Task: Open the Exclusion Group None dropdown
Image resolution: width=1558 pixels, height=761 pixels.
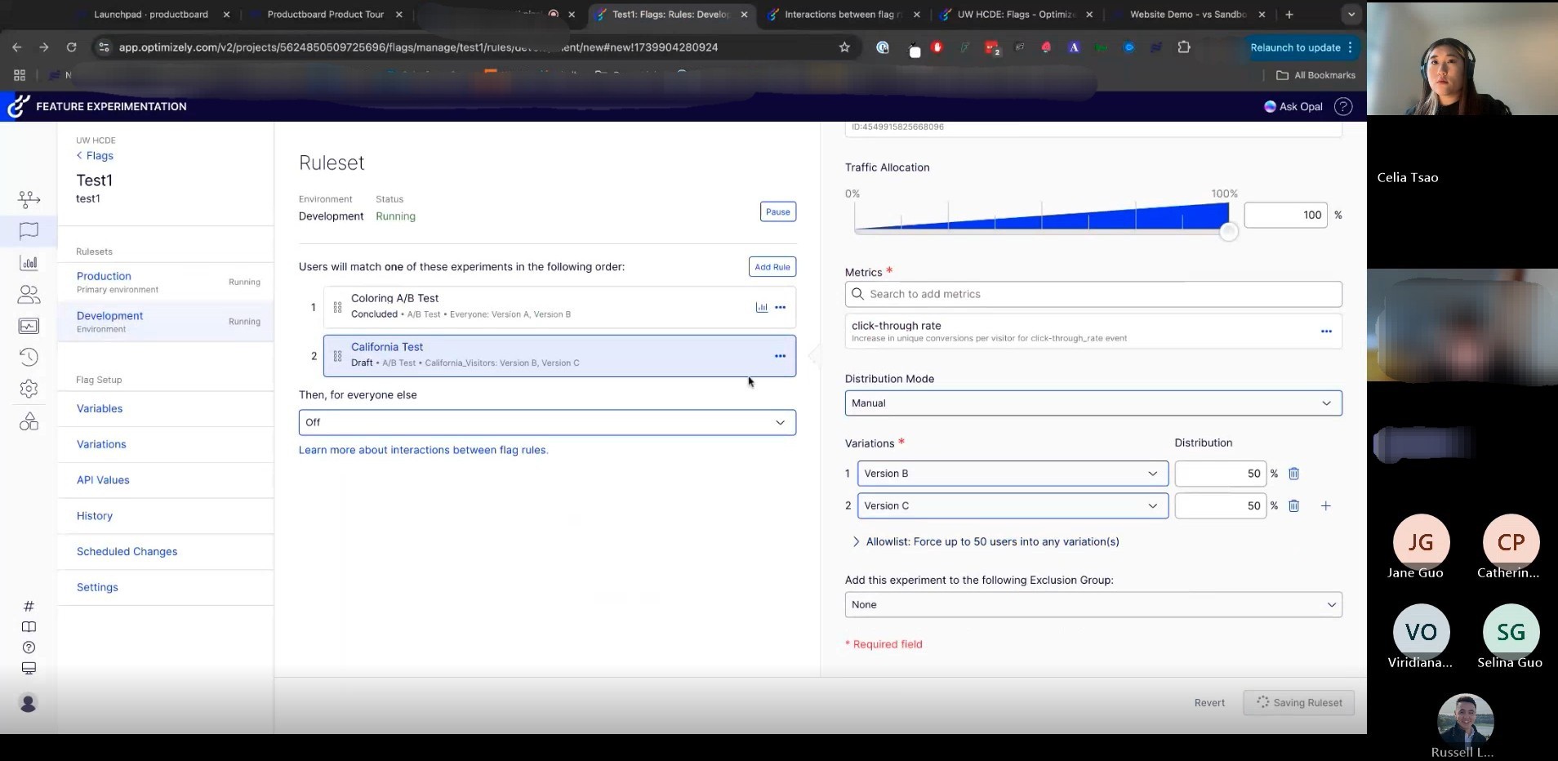Action: coord(1093,605)
